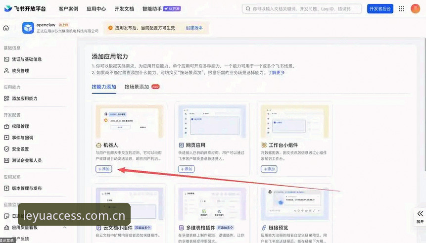
Task: Click the Feishu Open Platform logo
Action: coord(25,9)
